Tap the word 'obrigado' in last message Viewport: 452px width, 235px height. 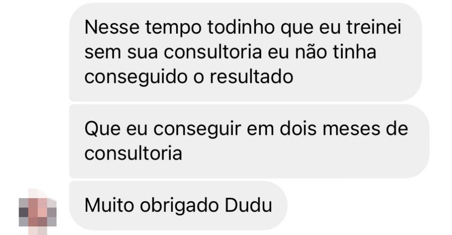[x=179, y=206]
